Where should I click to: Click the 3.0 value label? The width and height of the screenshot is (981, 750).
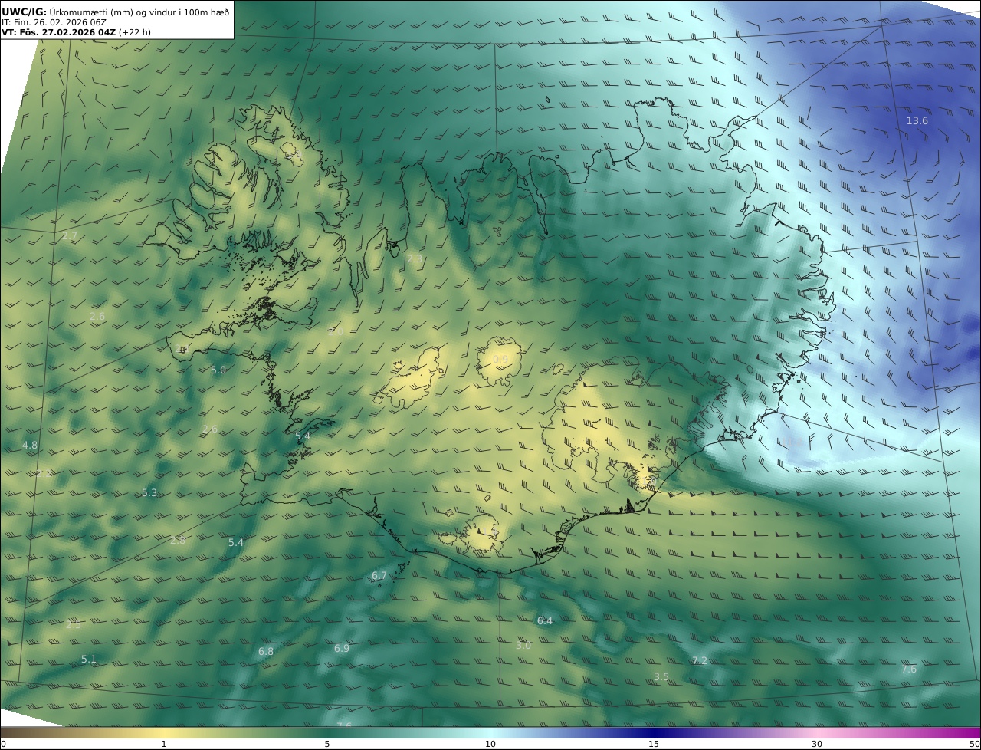click(x=523, y=645)
